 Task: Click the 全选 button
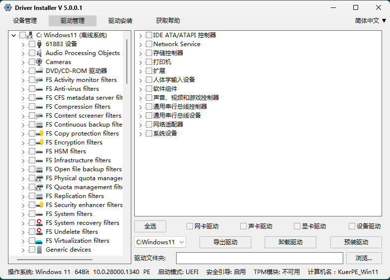click(x=150, y=226)
